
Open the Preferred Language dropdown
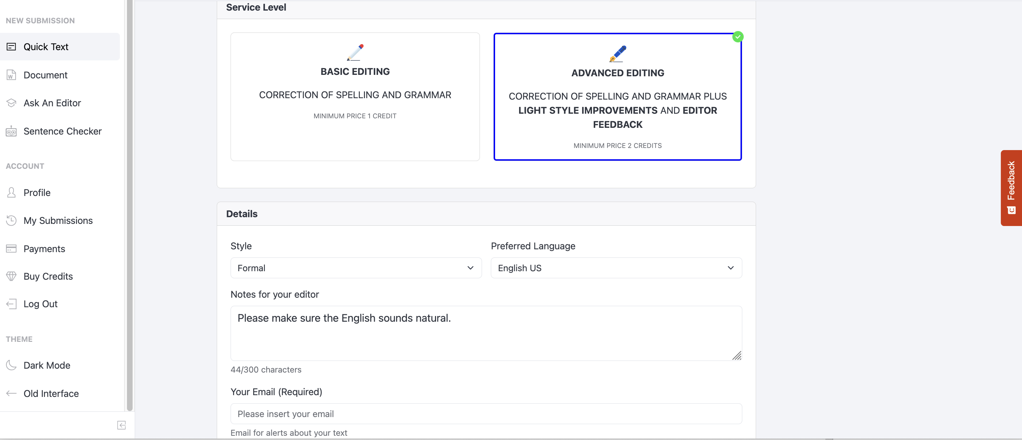616,268
